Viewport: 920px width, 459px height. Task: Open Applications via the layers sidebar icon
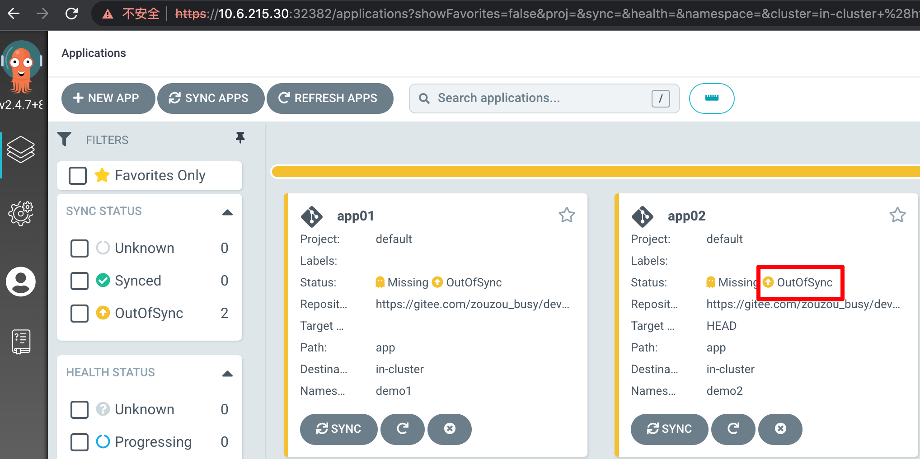[21, 150]
